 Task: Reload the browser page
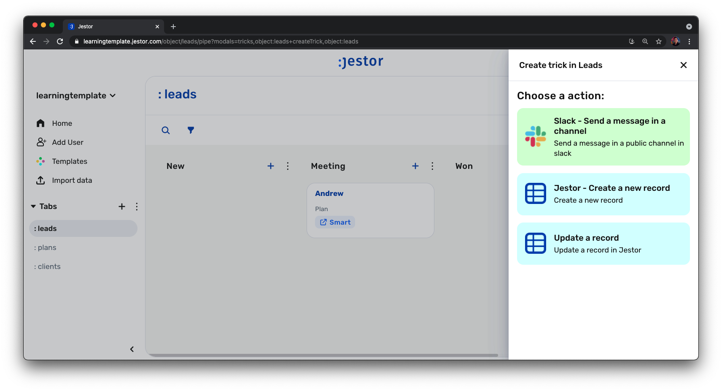(60, 41)
